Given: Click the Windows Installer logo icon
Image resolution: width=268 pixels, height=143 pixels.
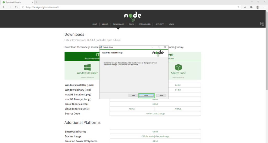Looking at the screenshot, I should click(87, 67).
